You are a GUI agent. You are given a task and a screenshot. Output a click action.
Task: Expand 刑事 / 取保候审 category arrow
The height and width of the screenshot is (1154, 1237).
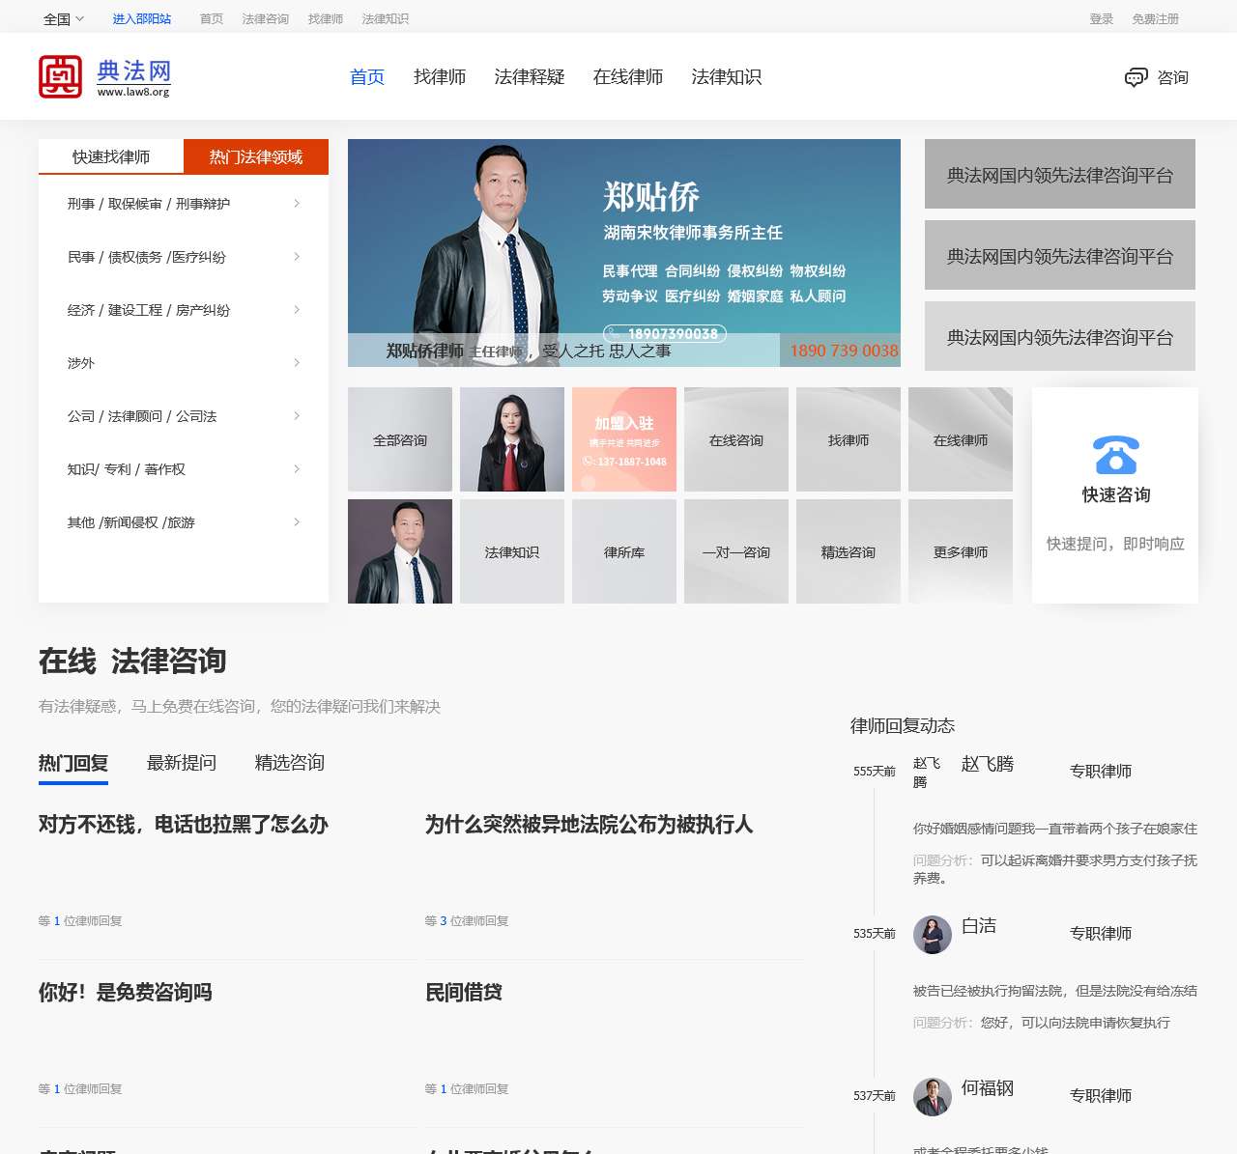[296, 204]
